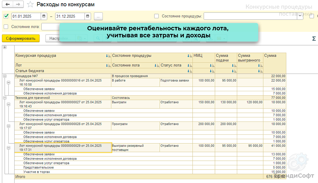Click the Итого total row label
The image size is (318, 183).
tap(20, 177)
